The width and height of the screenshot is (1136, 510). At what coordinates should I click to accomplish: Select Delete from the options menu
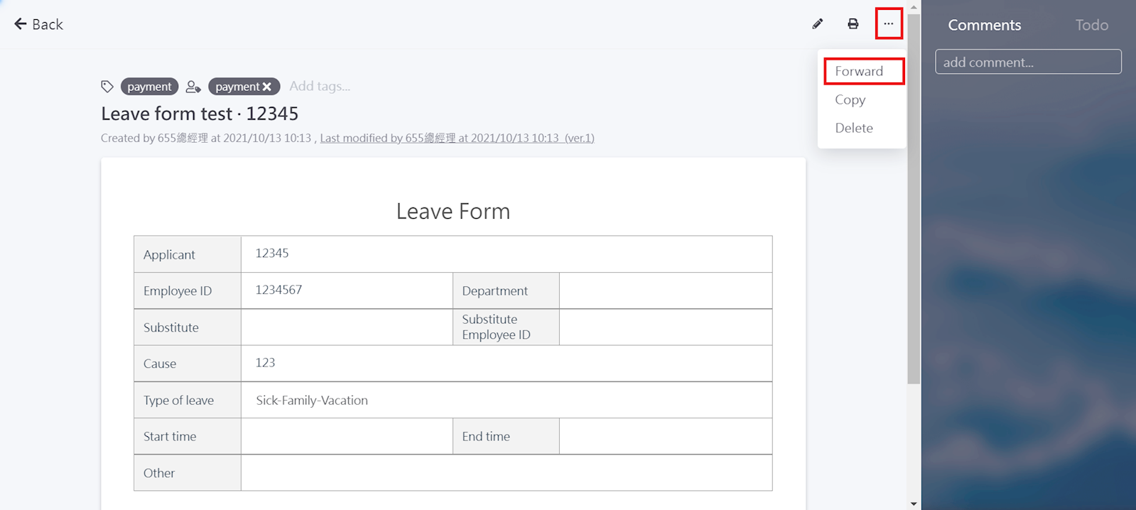(x=854, y=128)
